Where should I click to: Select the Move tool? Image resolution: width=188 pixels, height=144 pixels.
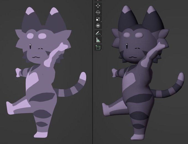98,6
